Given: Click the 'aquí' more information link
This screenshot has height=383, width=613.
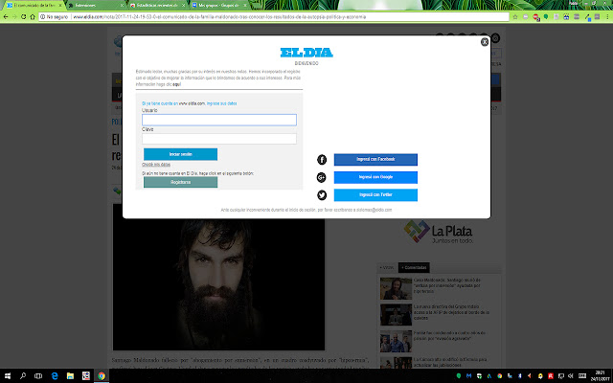Looking at the screenshot, I should pos(176,84).
